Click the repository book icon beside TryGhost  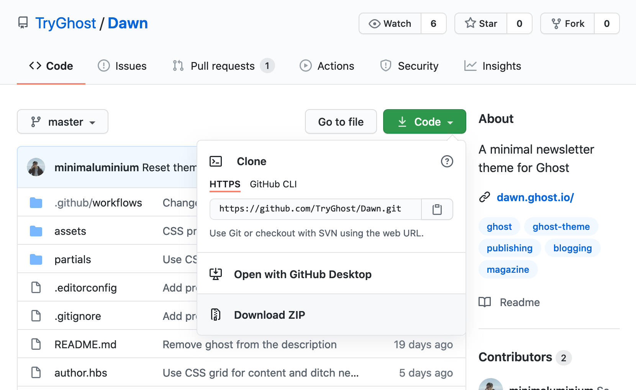[x=23, y=23]
